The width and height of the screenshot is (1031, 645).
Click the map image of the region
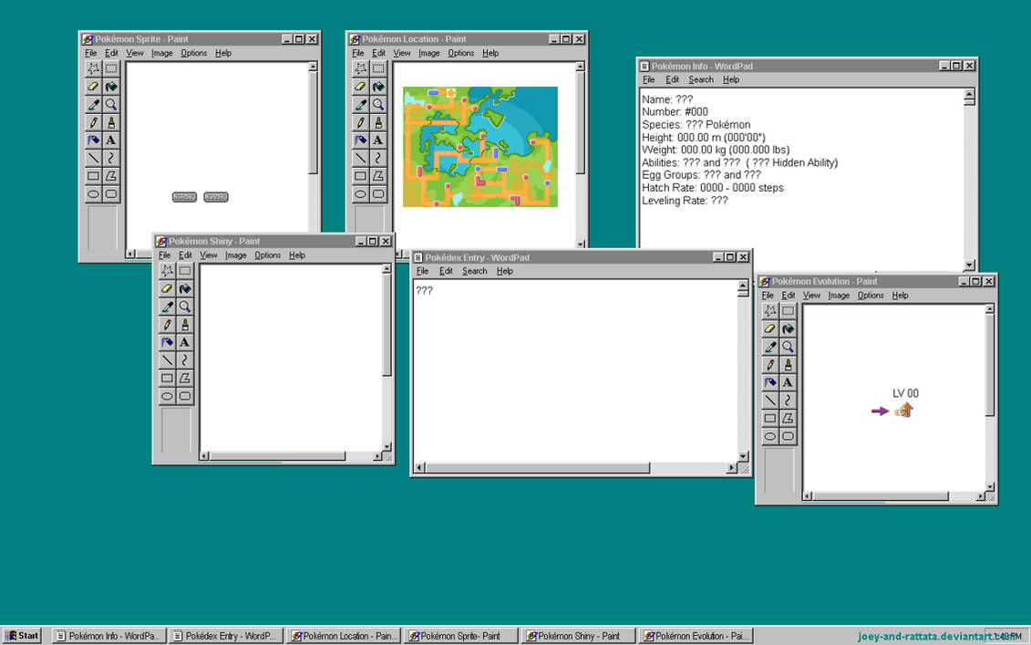click(480, 146)
